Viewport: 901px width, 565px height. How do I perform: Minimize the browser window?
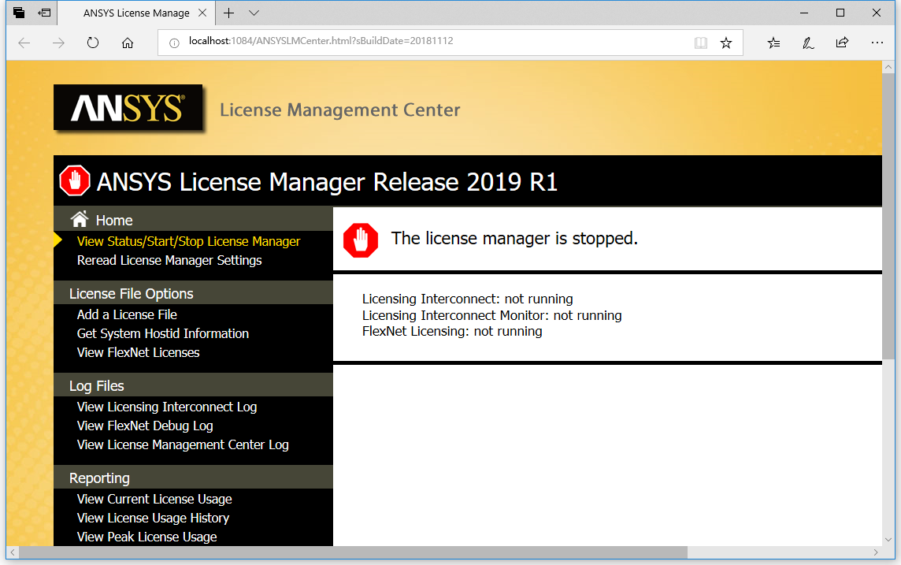click(x=804, y=13)
